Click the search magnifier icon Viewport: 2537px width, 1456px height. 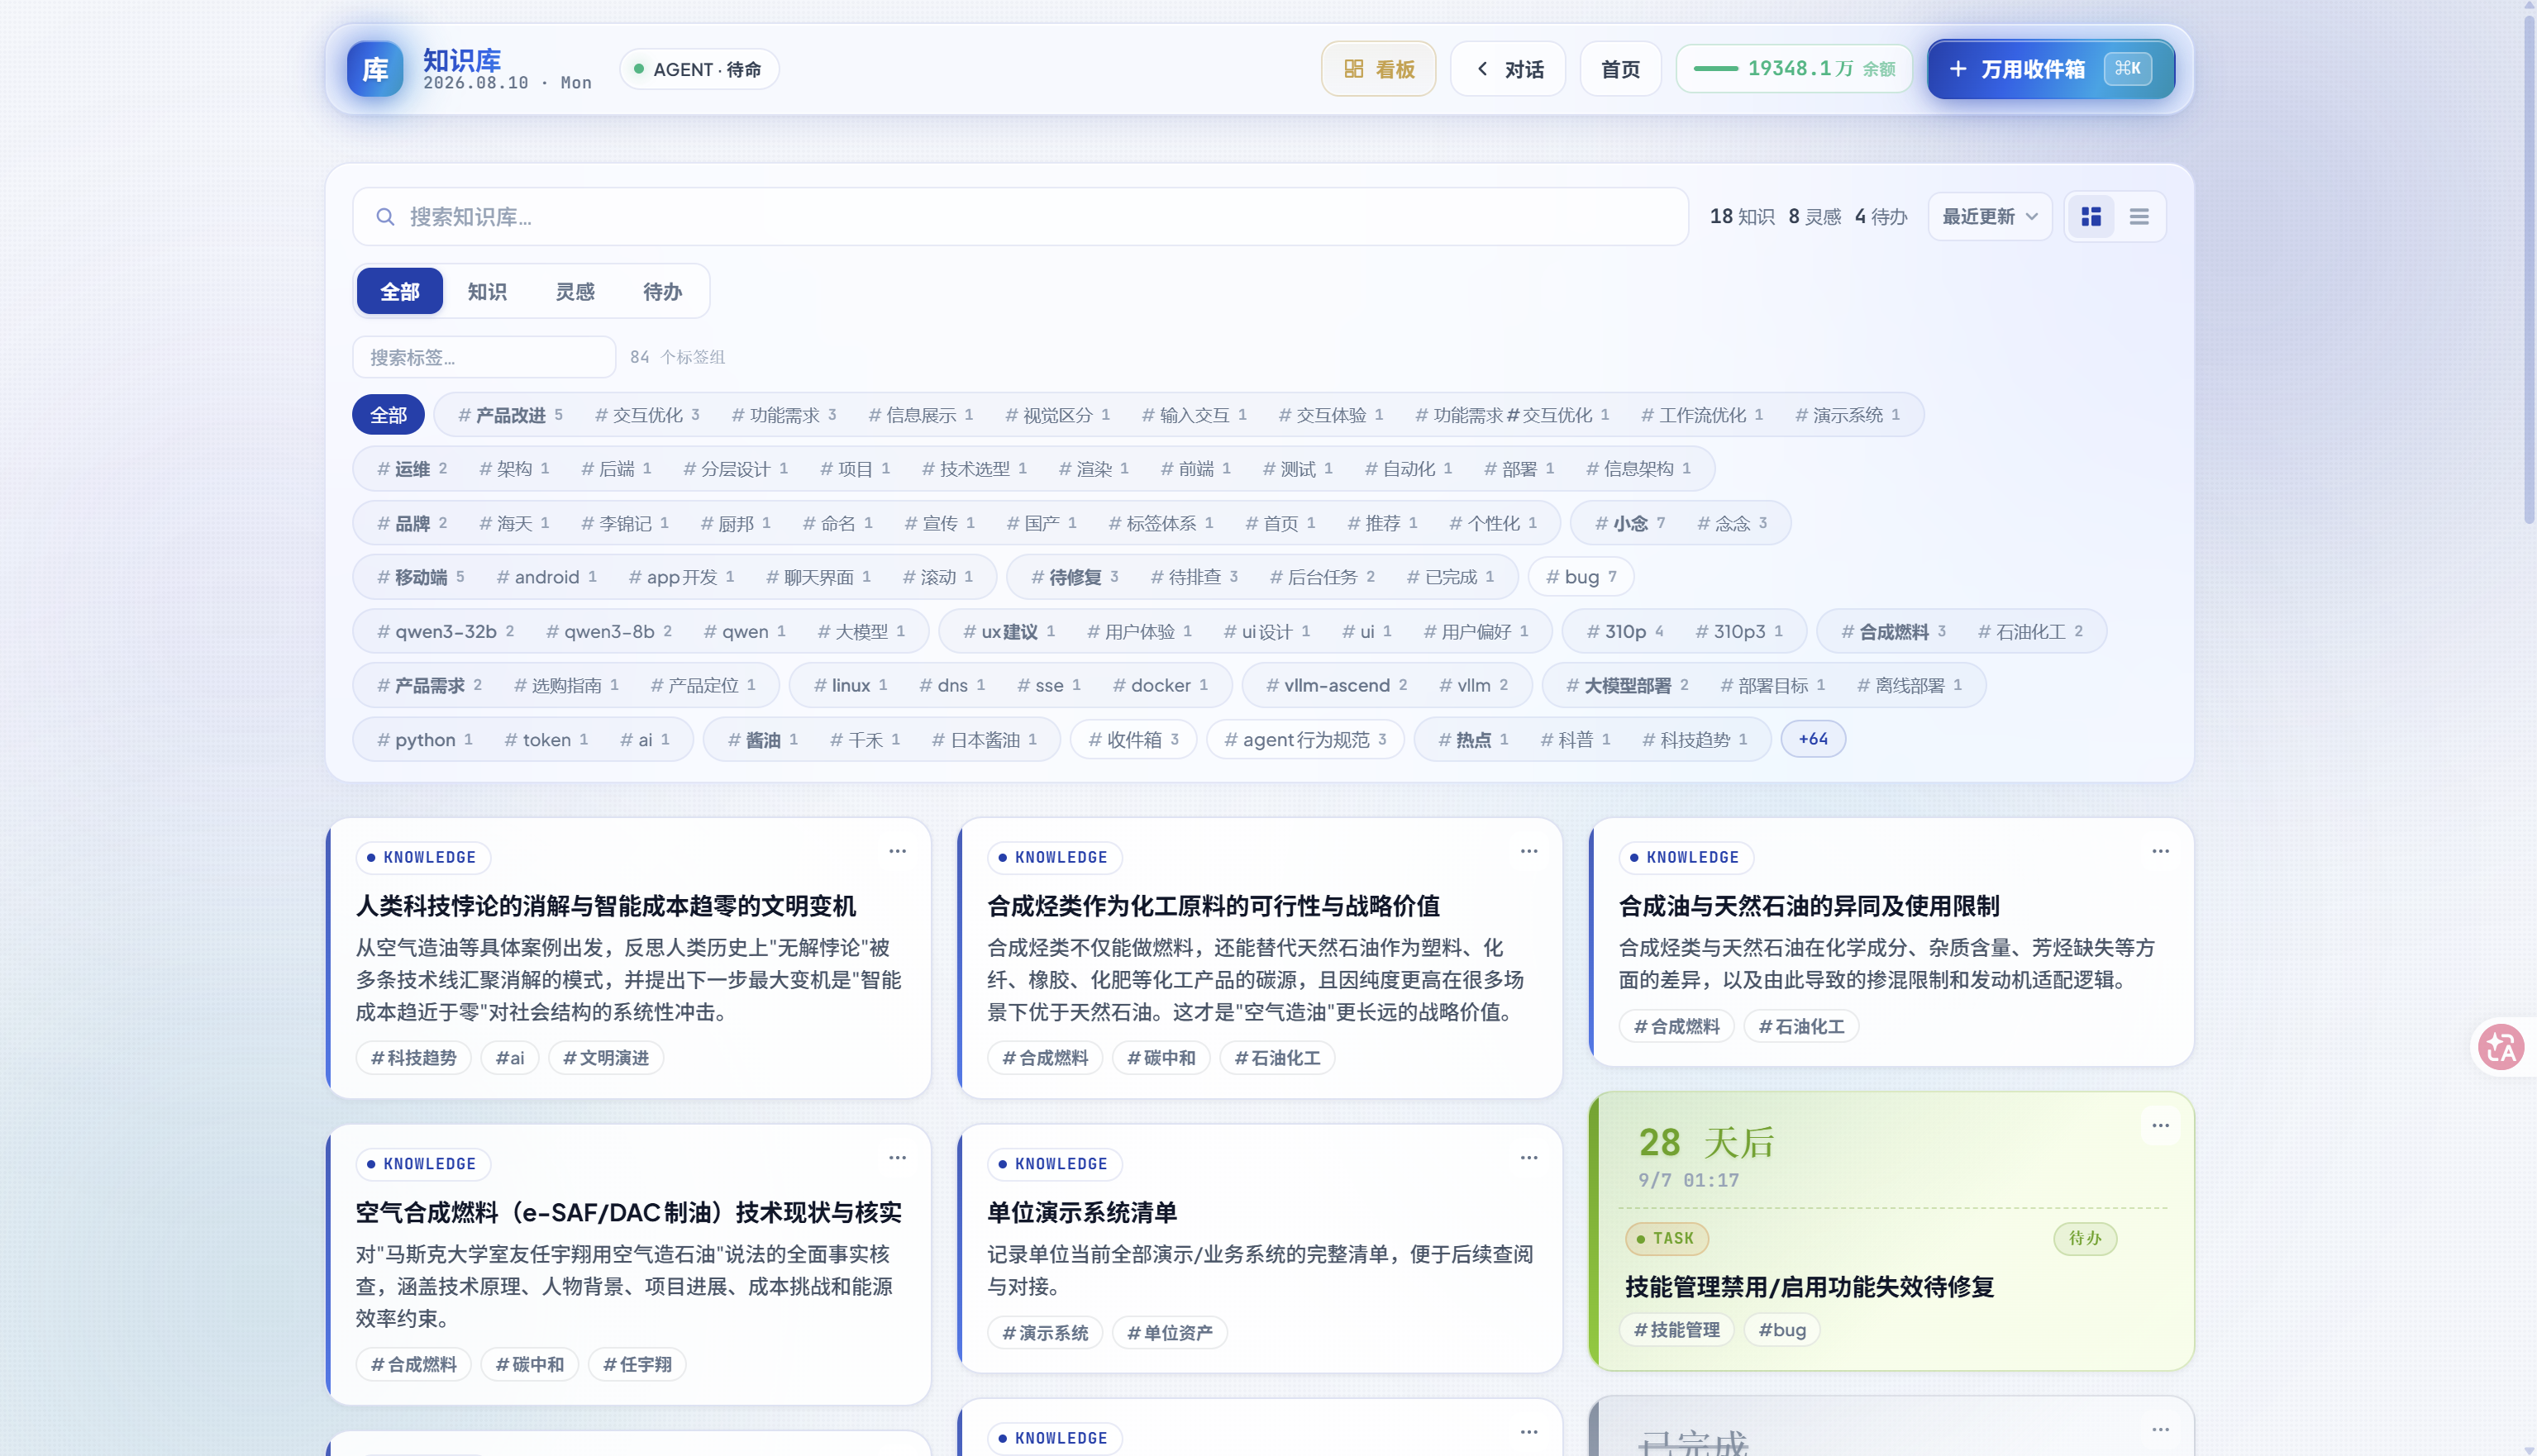click(385, 216)
